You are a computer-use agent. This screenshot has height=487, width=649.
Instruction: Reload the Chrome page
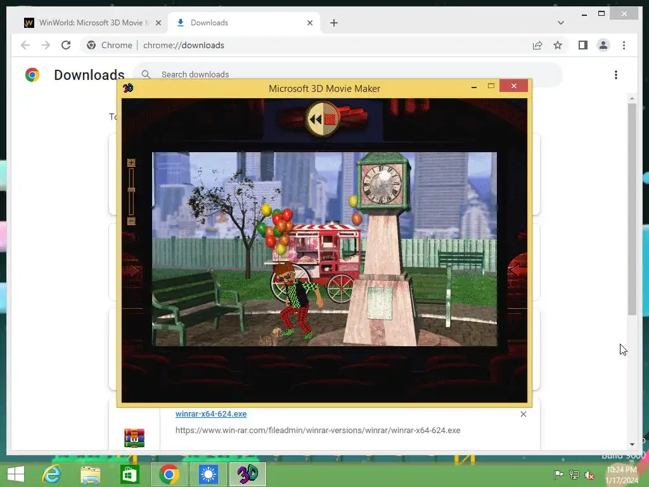pos(66,45)
